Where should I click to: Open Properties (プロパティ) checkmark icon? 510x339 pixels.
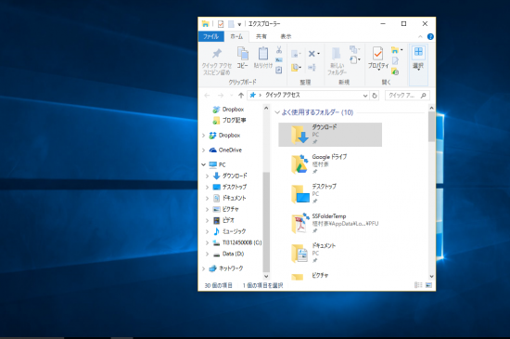click(377, 54)
